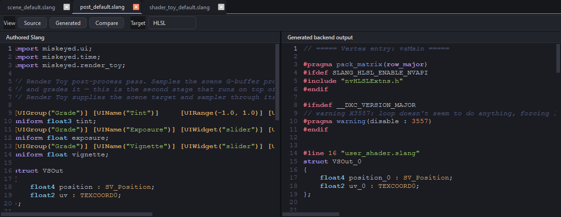Click the '#line 16 "user_shader.slang"' line
This screenshot has height=217, width=561.
point(361,153)
